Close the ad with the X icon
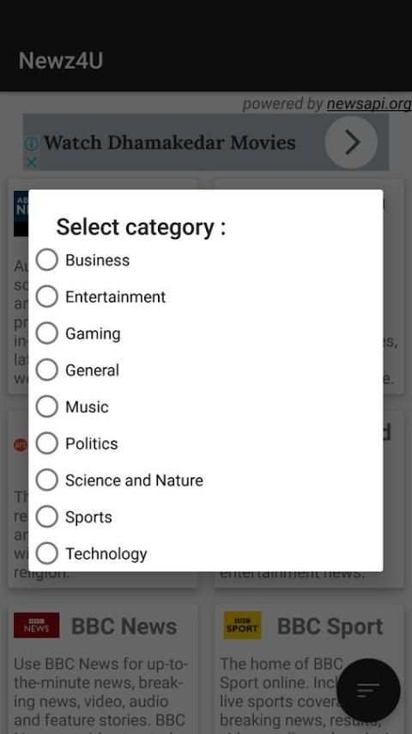 (32, 163)
